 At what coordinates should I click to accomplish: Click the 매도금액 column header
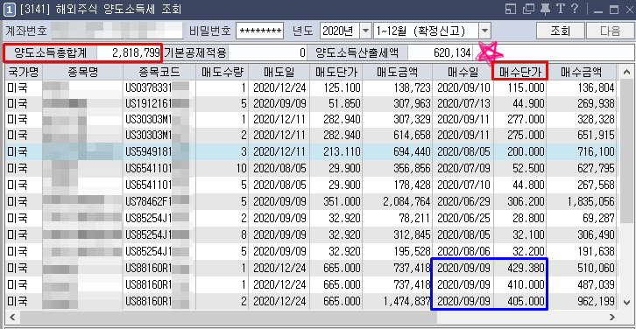397,73
